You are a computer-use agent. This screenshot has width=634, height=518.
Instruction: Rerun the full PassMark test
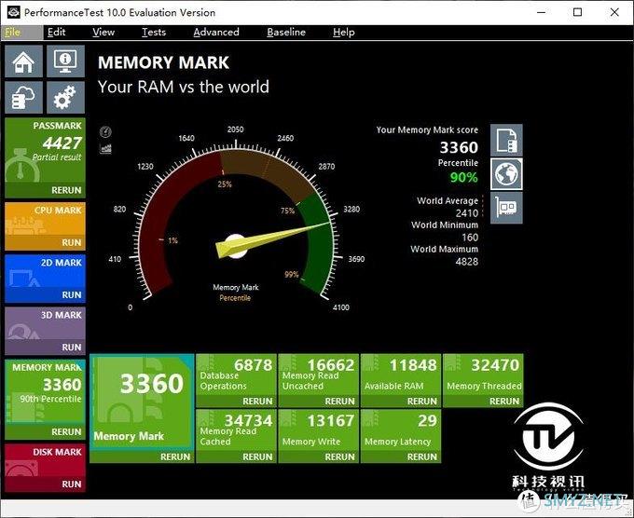click(66, 190)
